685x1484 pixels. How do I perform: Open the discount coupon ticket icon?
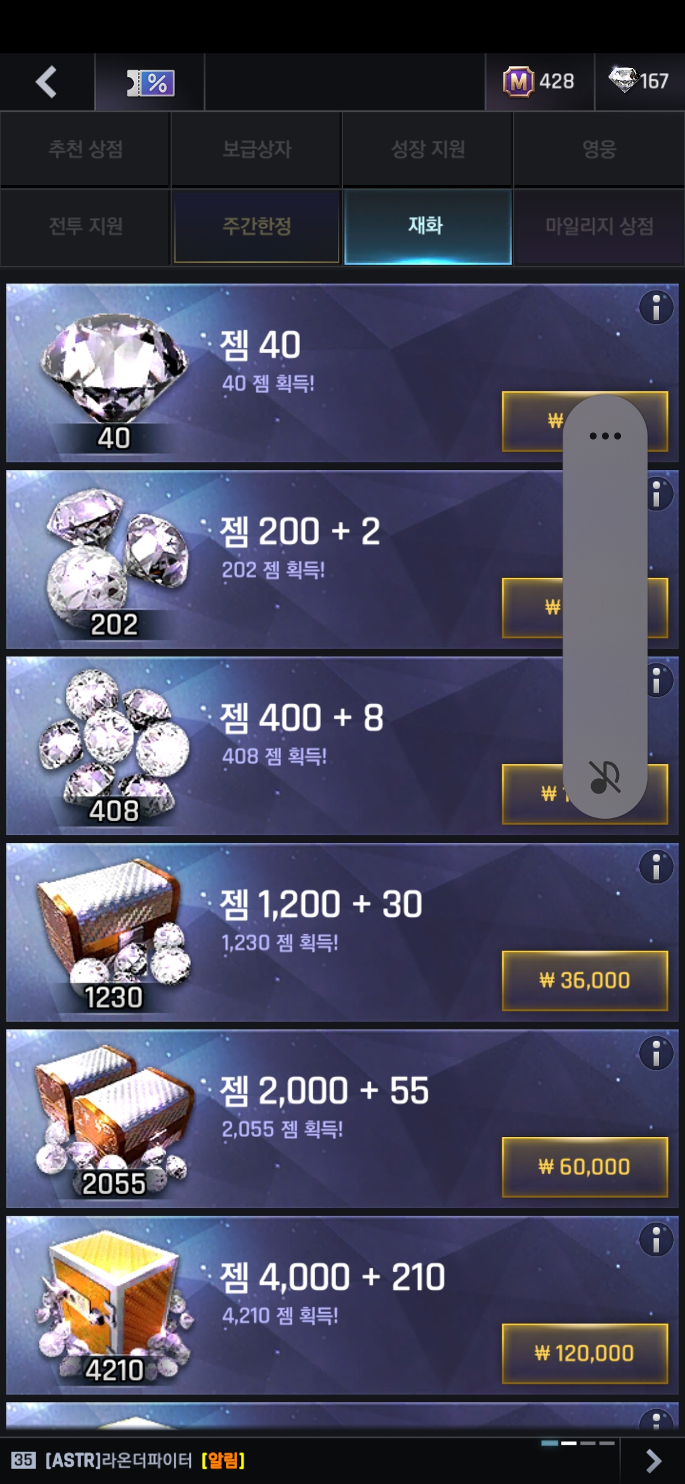151,82
